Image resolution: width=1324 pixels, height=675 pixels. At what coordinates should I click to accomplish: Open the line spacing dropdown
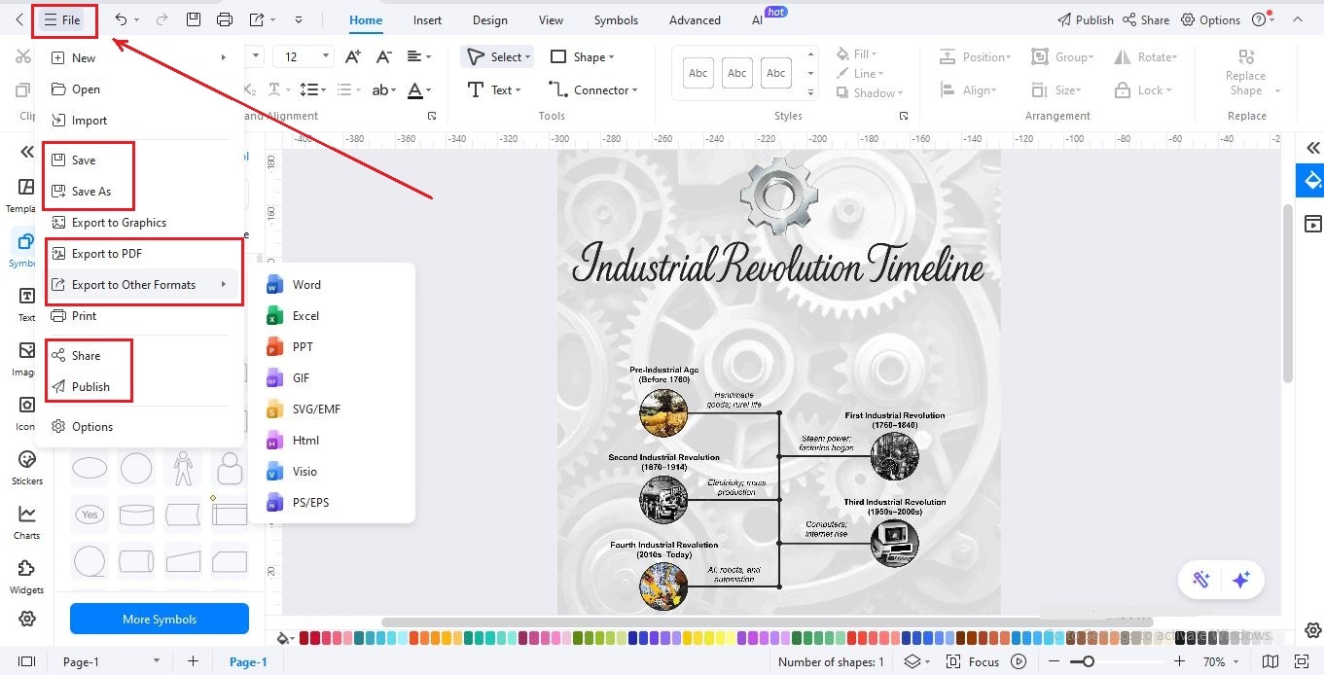point(313,89)
